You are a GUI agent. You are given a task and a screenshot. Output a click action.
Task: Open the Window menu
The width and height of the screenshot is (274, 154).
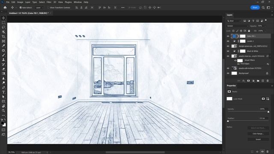tap(77, 2)
